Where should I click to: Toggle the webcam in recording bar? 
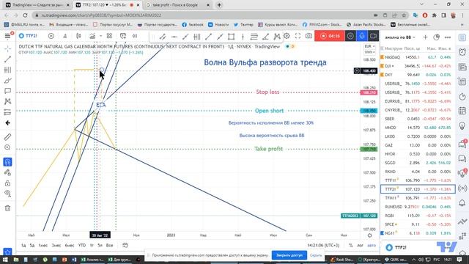click(x=373, y=36)
